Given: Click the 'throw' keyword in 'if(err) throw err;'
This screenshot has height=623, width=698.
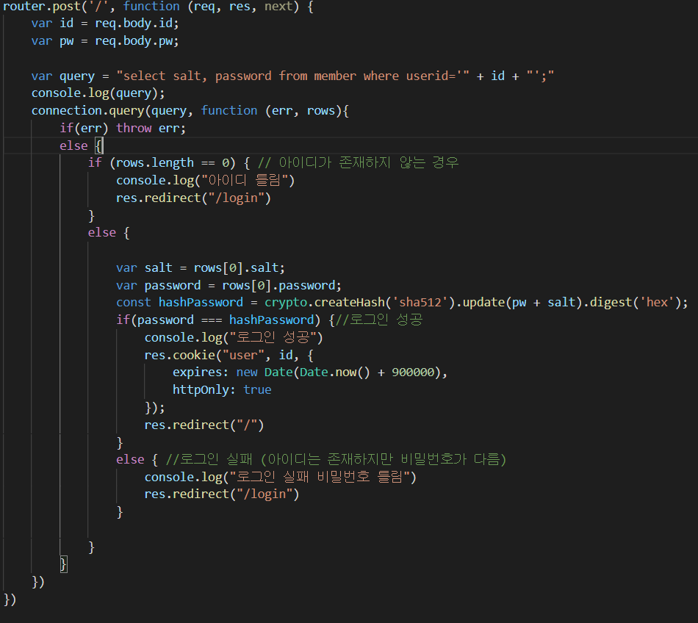Looking at the screenshot, I should pyautogui.click(x=134, y=128).
